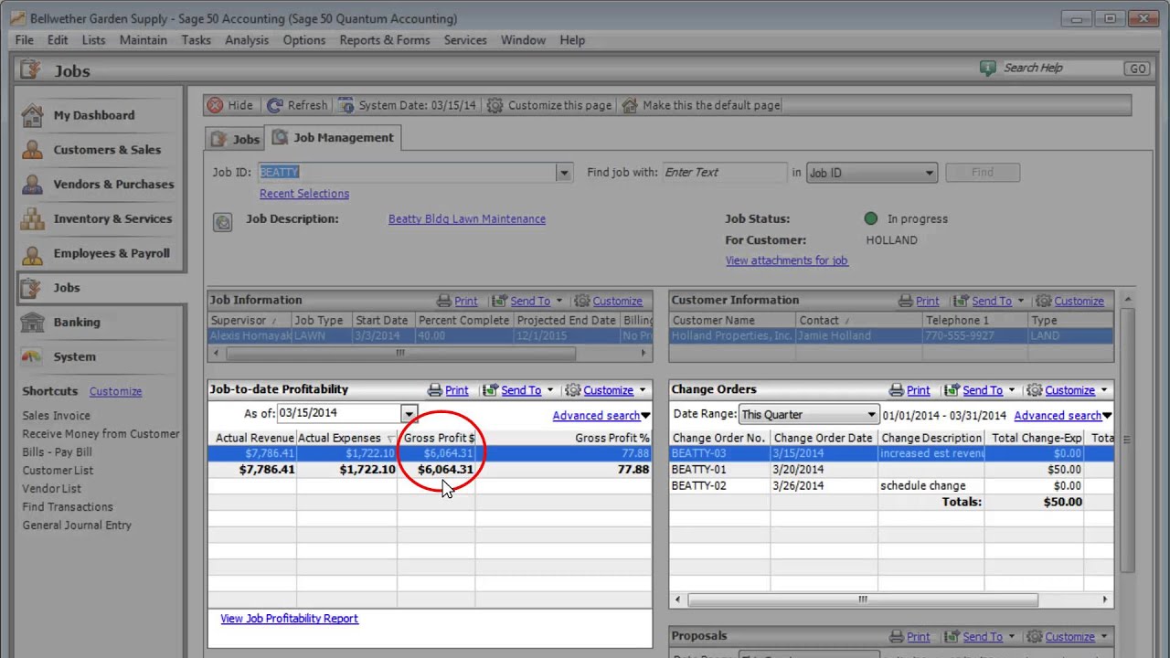
Task: Open Send To menu in Proposals
Action: [980, 637]
